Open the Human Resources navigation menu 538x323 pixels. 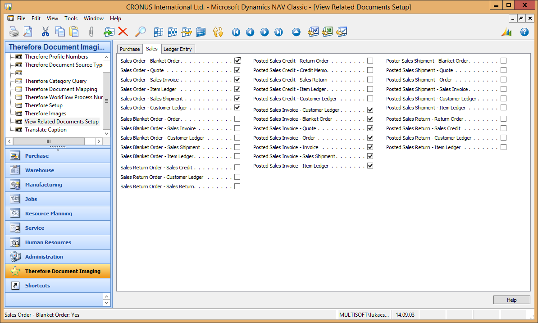(x=58, y=242)
